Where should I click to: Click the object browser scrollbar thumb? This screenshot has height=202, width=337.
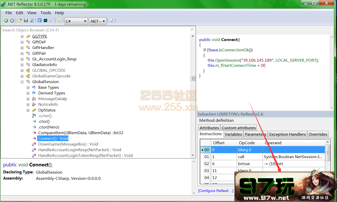193,78
